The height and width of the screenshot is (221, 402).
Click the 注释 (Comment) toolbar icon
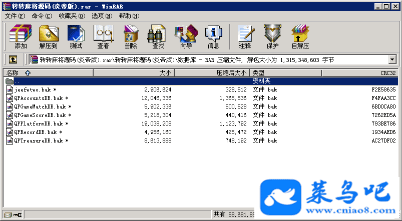click(245, 36)
